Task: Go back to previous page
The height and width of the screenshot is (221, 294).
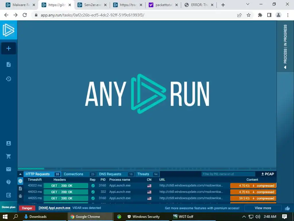Action: click(6, 15)
